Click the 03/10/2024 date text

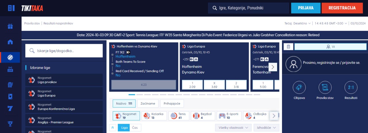tap(358, 23)
